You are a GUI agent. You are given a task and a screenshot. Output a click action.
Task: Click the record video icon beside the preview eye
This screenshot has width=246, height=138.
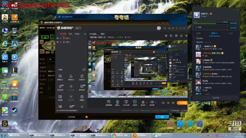coord(163,103)
